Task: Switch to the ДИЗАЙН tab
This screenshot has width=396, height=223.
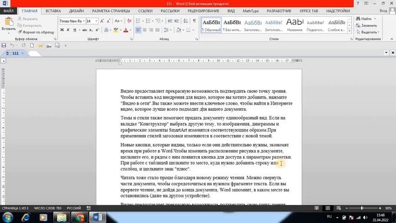Action: (x=76, y=11)
